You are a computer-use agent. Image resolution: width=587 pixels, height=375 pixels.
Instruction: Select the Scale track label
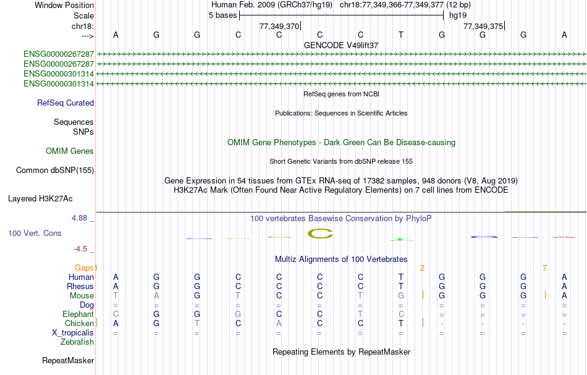83,15
